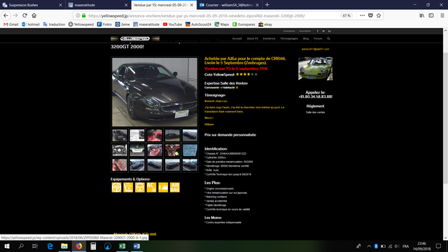448x252 pixels.
Task: Show site information icon in address bar
Action: pyautogui.click(x=78, y=15)
